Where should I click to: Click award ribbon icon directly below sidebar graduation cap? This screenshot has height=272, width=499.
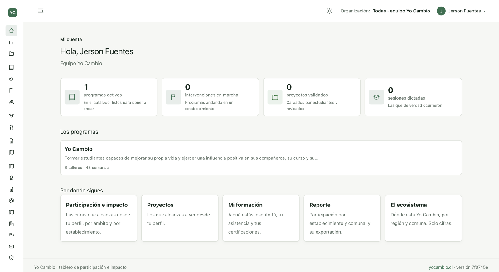[x=11, y=127]
